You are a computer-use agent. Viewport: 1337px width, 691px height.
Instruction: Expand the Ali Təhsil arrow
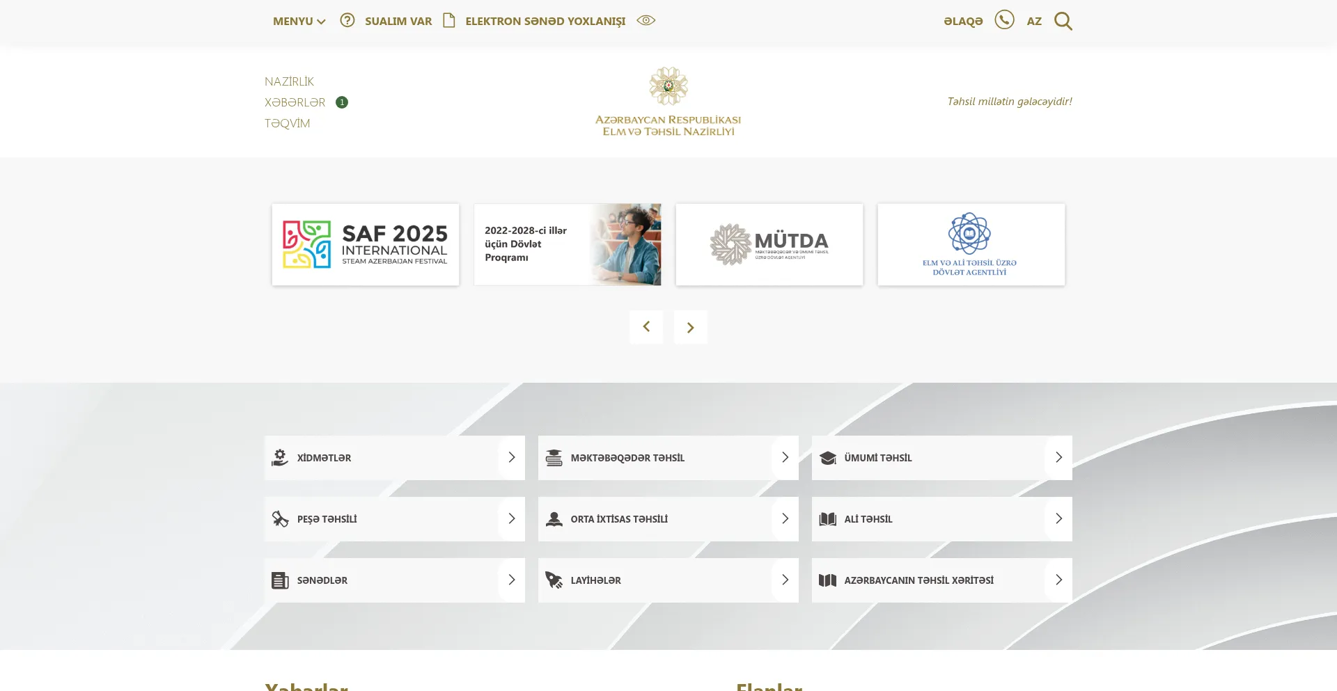[1058, 518]
